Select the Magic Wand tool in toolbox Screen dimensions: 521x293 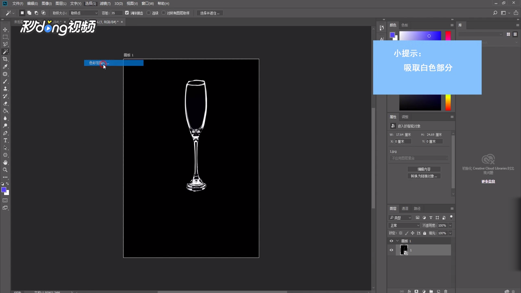tap(5, 52)
